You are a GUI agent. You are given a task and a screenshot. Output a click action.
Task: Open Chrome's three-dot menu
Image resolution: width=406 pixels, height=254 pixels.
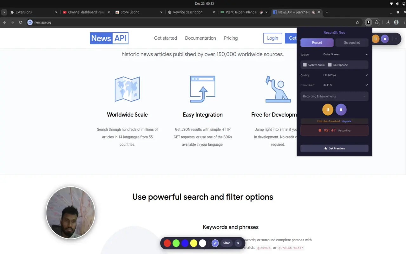[x=404, y=22]
